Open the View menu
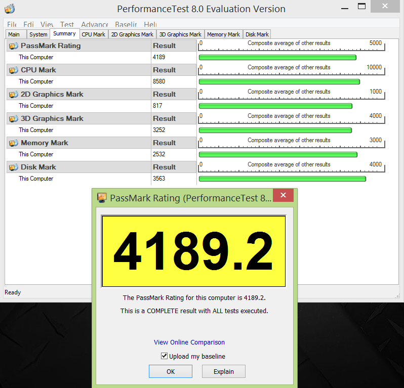This screenshot has height=388, width=404. pyautogui.click(x=47, y=24)
